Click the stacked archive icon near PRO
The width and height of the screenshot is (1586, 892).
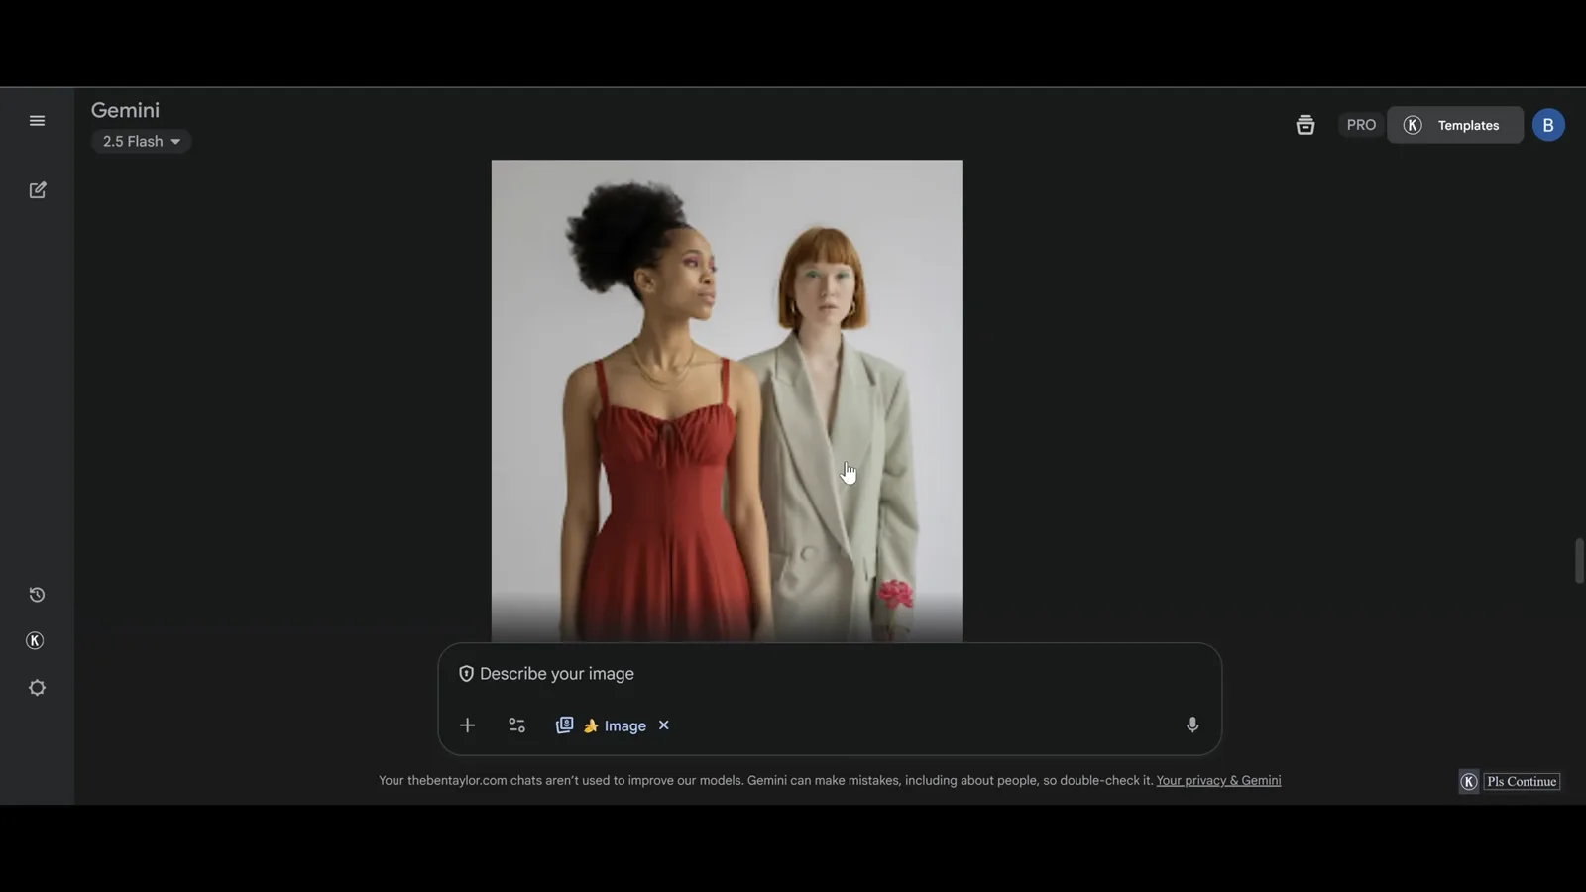[x=1305, y=125]
